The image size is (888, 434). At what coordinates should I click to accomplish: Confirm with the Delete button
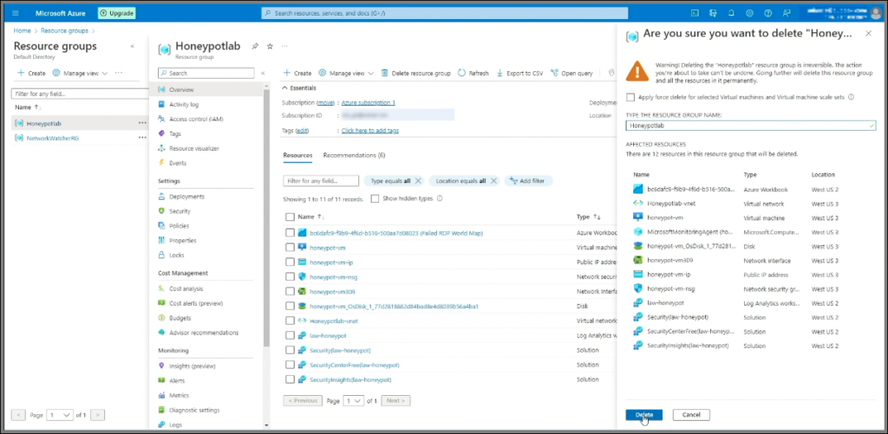pos(644,415)
